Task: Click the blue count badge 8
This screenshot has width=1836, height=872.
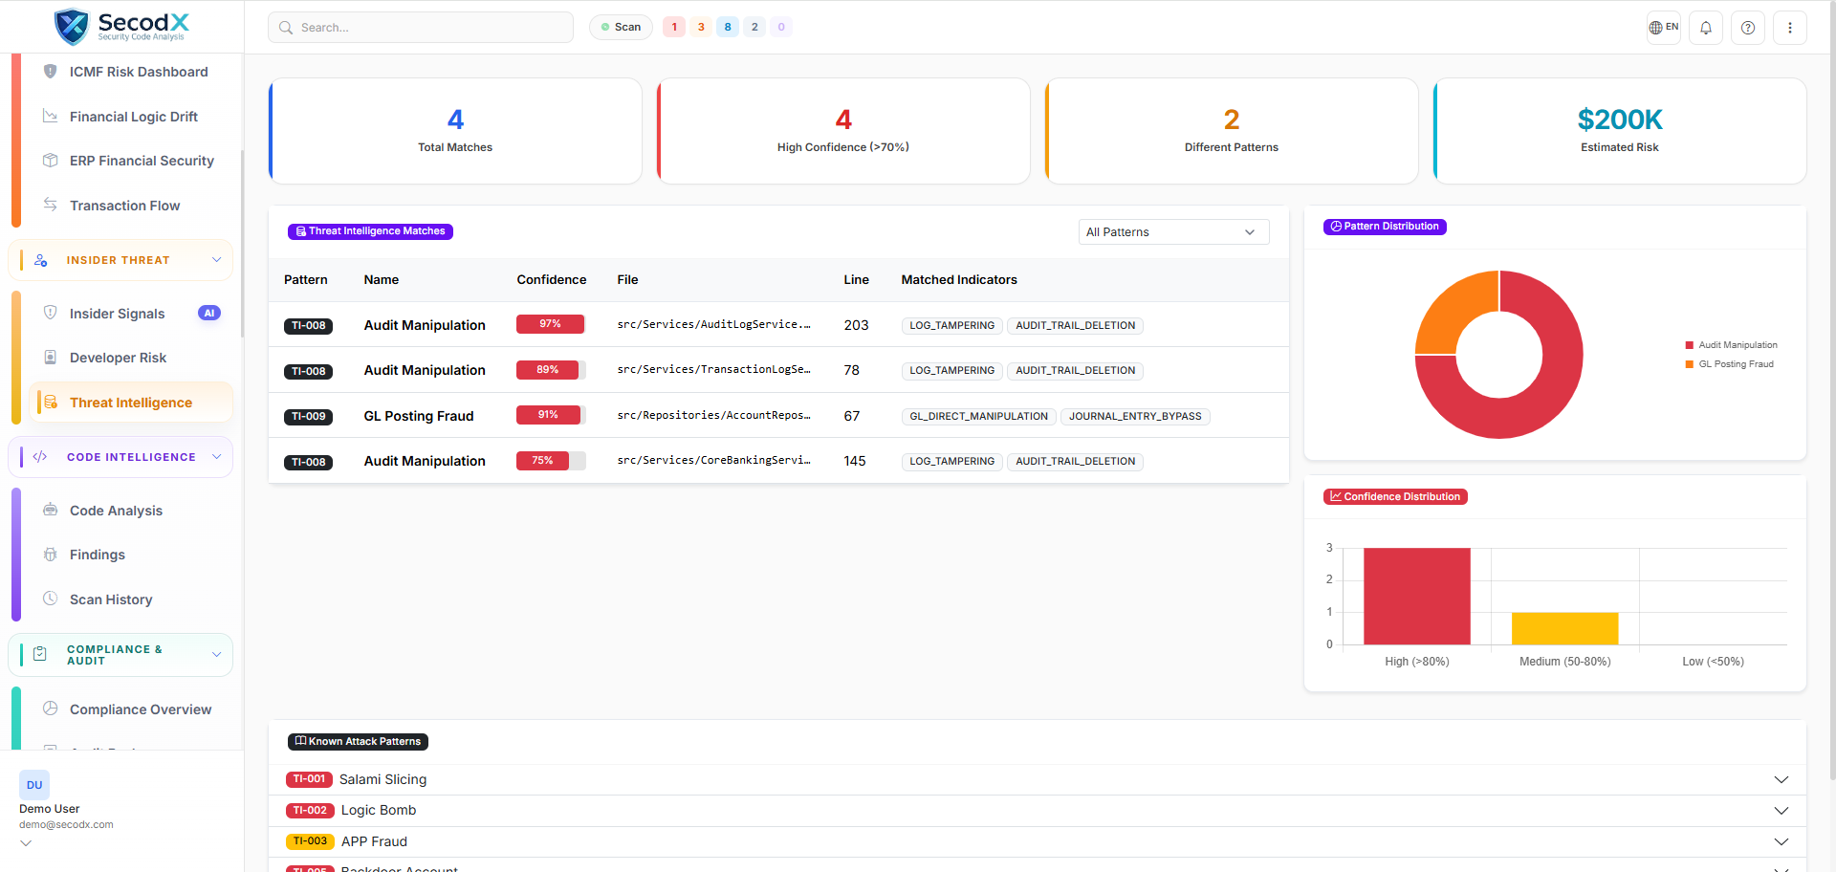Action: [x=728, y=27]
